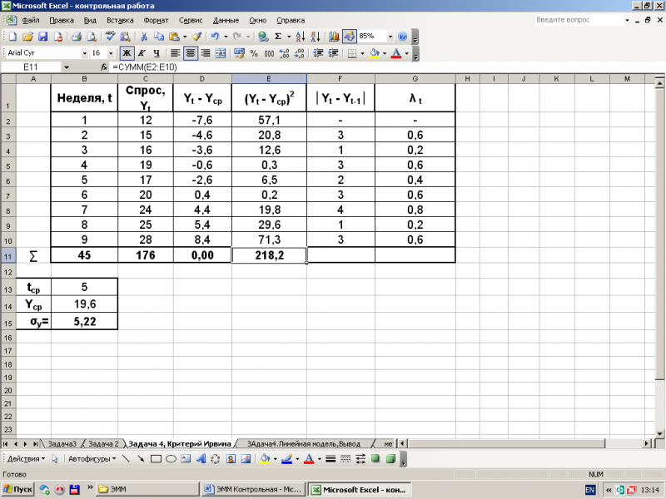Open the Вставка menu
Screen dimensions: 666x499
120,20
